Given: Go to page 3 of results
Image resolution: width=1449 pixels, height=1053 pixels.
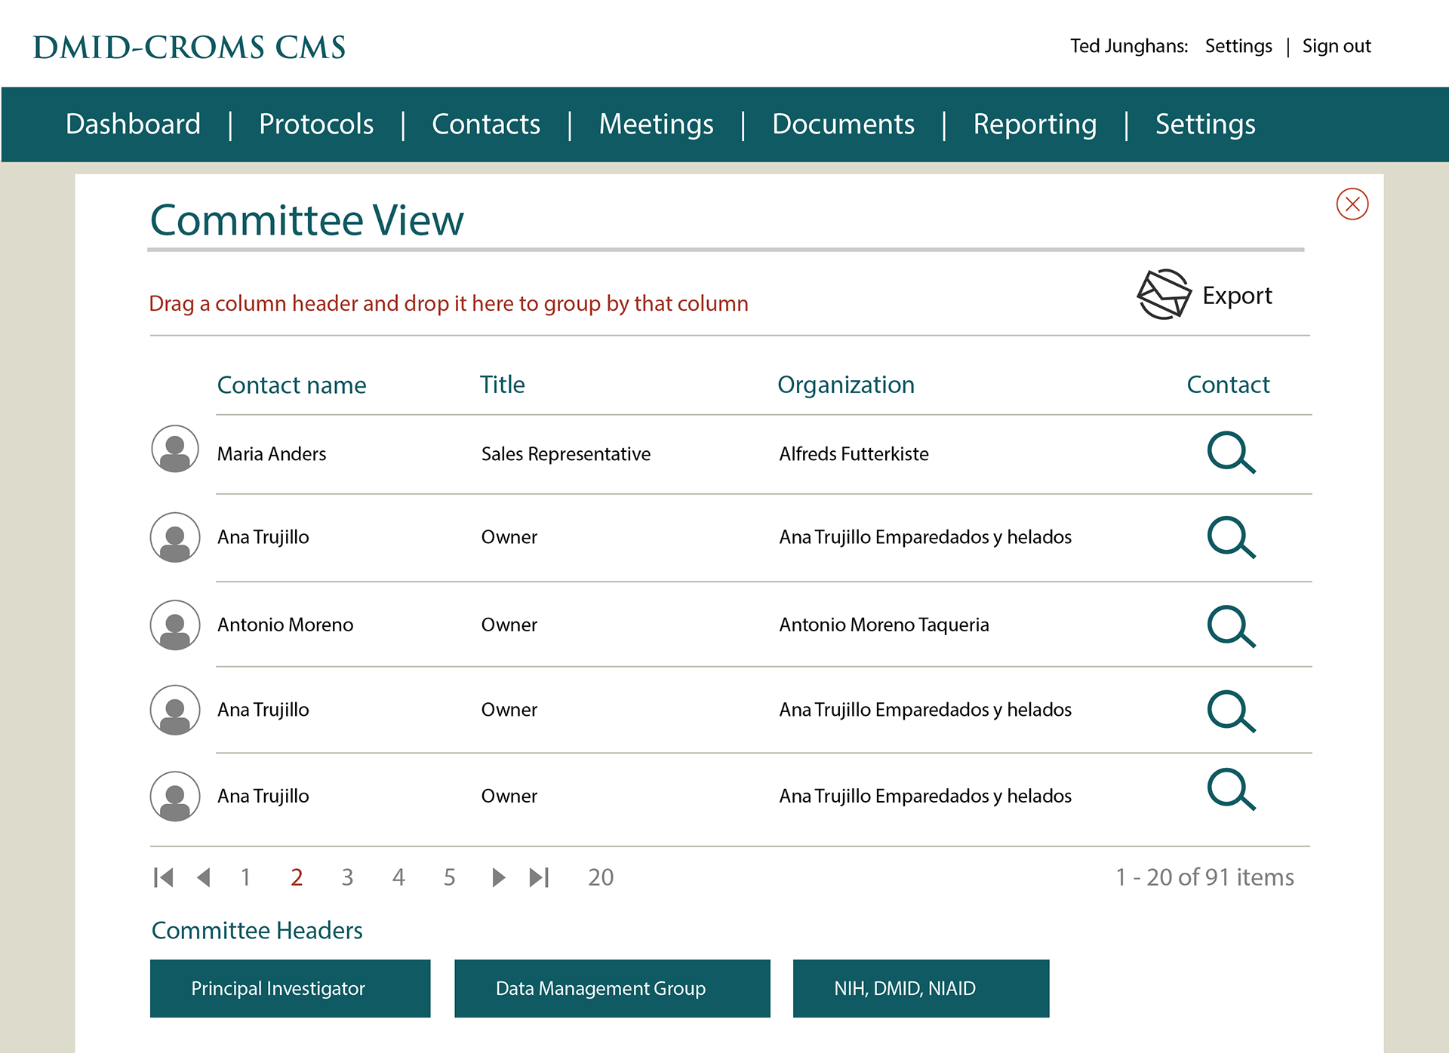Looking at the screenshot, I should coord(347,877).
